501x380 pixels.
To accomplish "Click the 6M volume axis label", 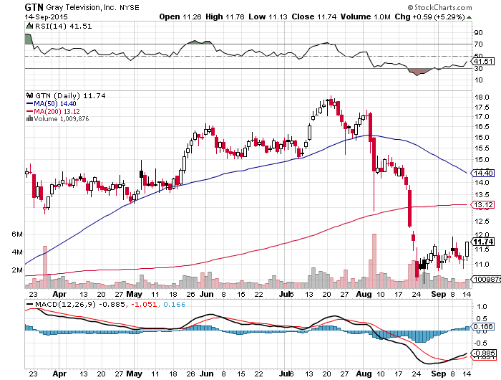I will pyautogui.click(x=17, y=234).
